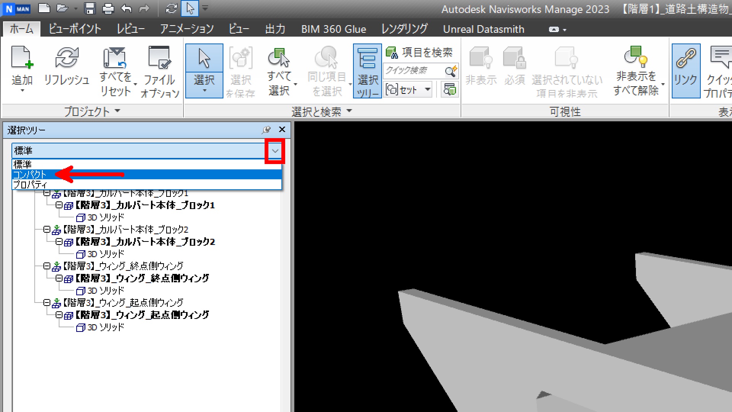The image size is (732, 412).
Task: Collapse 【階層3】_ウィング_終点側ウィング parent node
Action: coord(47,266)
